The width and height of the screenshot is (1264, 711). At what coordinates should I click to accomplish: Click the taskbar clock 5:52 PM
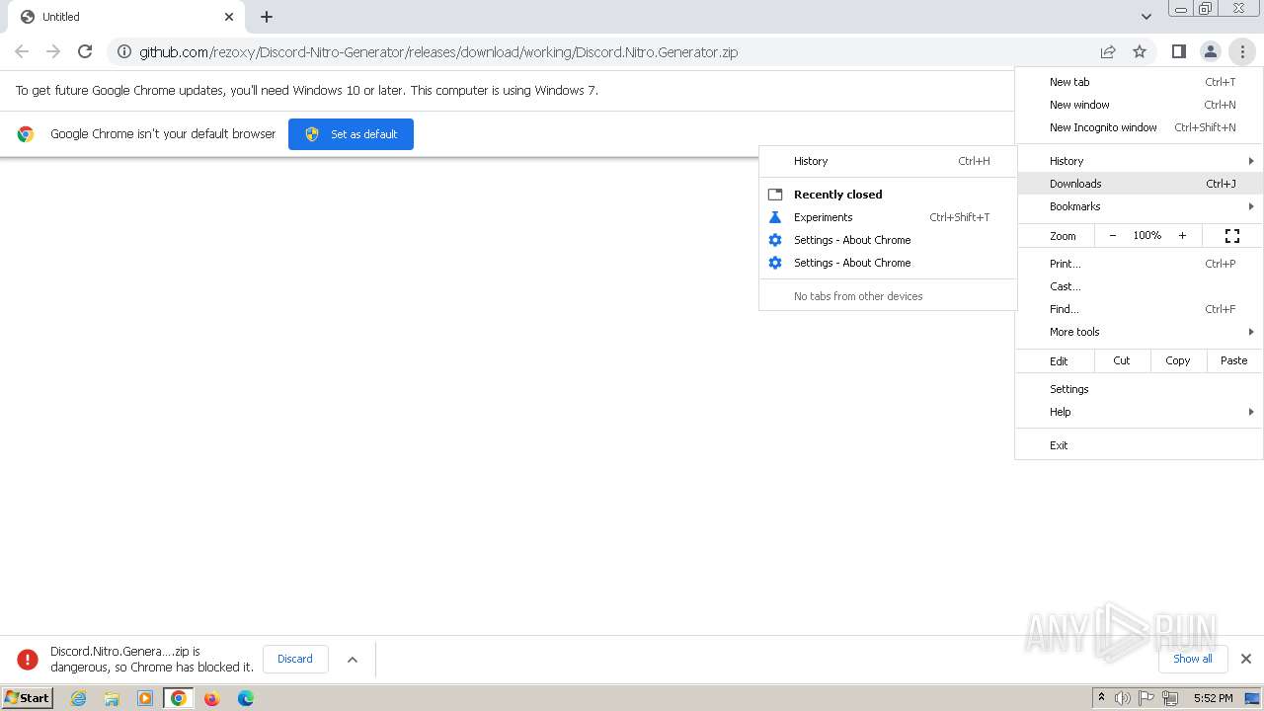(x=1213, y=698)
